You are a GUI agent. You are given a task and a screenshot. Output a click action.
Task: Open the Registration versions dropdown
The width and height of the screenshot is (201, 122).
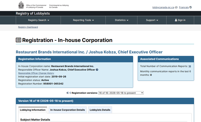(x=121, y=93)
